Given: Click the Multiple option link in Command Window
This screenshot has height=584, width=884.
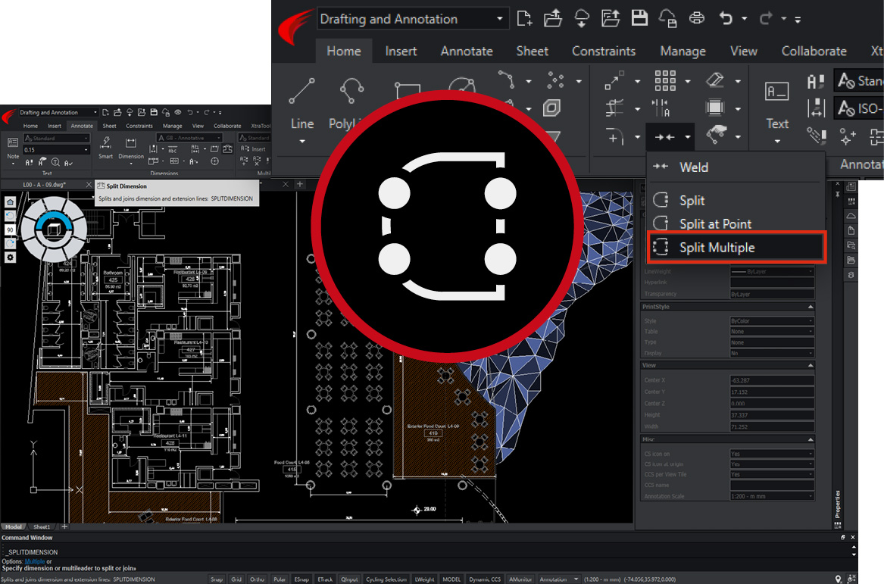Looking at the screenshot, I should pos(35,561).
